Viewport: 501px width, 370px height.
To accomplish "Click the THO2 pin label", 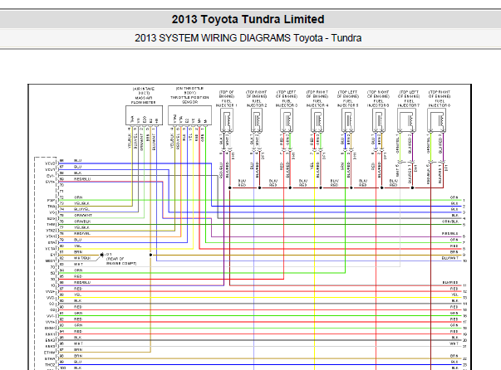I will click(x=50, y=364).
